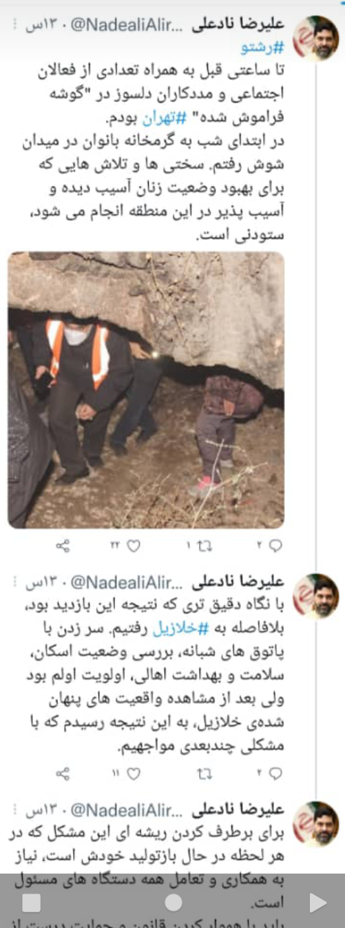The image size is (345, 928).
Task: Share the tweet mentioning #خلازیل
Action: 63,774
